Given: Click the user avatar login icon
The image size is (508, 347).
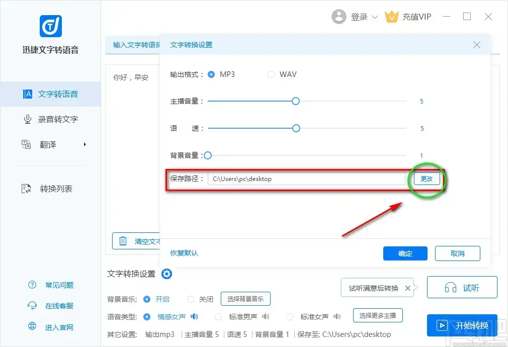Looking at the screenshot, I should (339, 17).
